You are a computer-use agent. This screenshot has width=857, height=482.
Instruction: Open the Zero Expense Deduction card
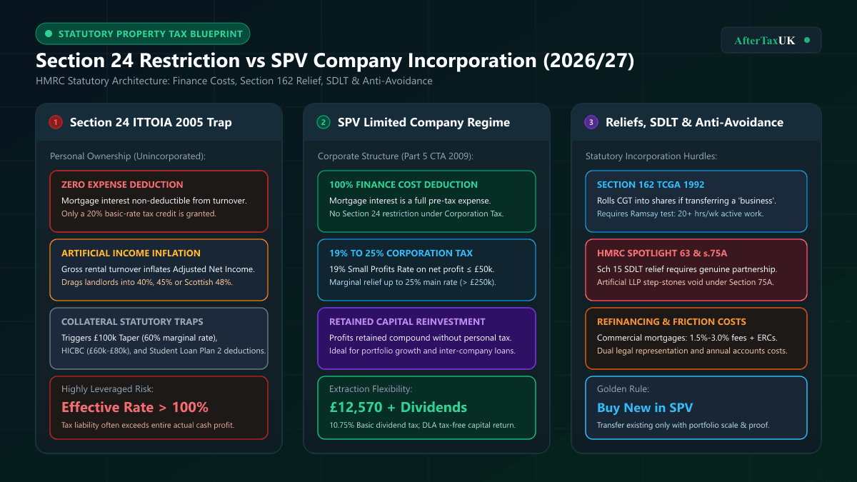159,201
